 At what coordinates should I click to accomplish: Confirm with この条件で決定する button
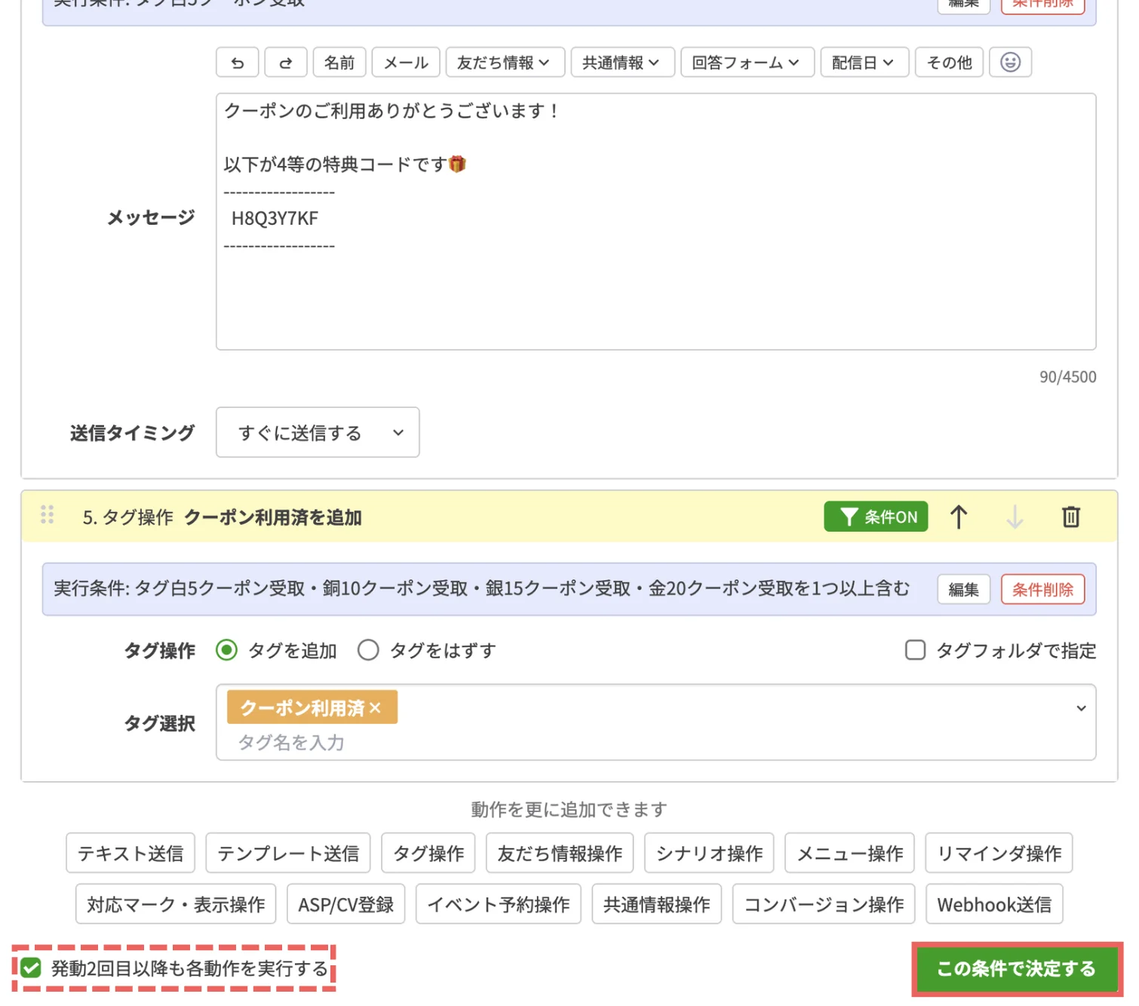point(1016,969)
